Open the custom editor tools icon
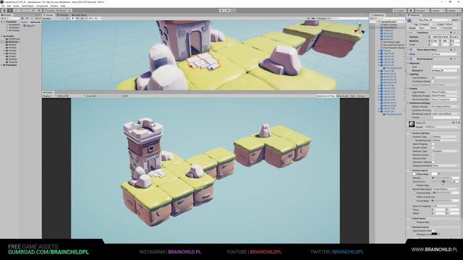 click(x=39, y=11)
